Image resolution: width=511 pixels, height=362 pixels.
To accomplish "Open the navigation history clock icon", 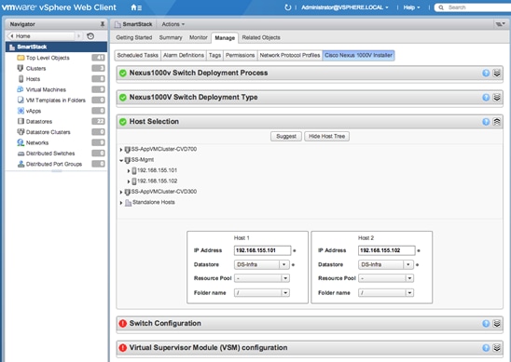I will [90, 36].
